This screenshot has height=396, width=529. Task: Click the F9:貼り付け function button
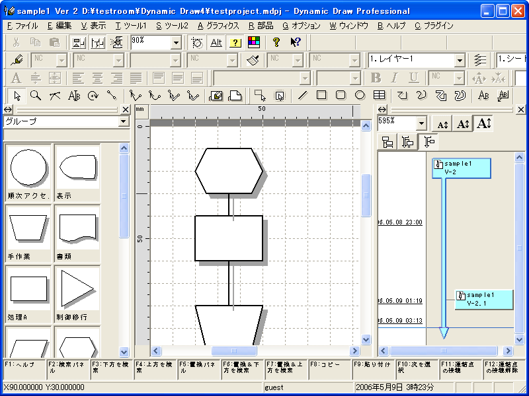coord(374,370)
